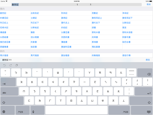Tap the undo arrow above the keyboard
Viewport: 153px width, 115px height.
pyautogui.click(x=4, y=65)
